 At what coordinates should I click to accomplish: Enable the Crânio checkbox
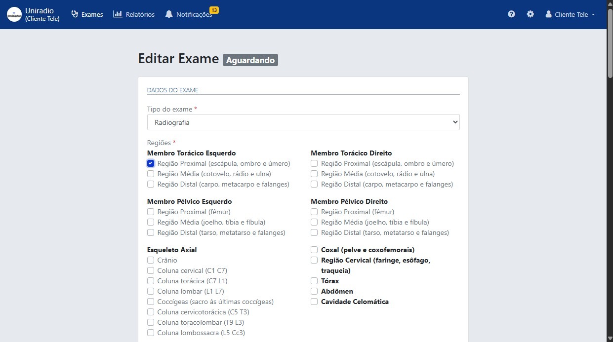click(x=151, y=260)
